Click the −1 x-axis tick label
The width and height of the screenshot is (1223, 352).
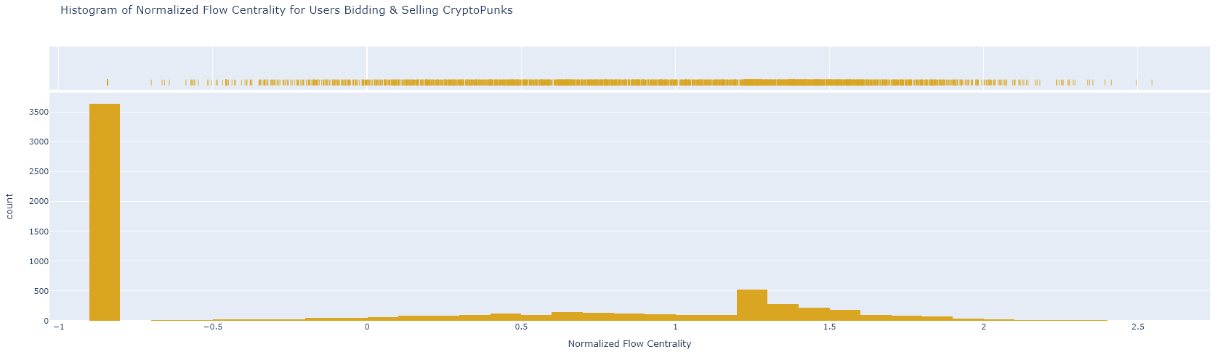(58, 327)
